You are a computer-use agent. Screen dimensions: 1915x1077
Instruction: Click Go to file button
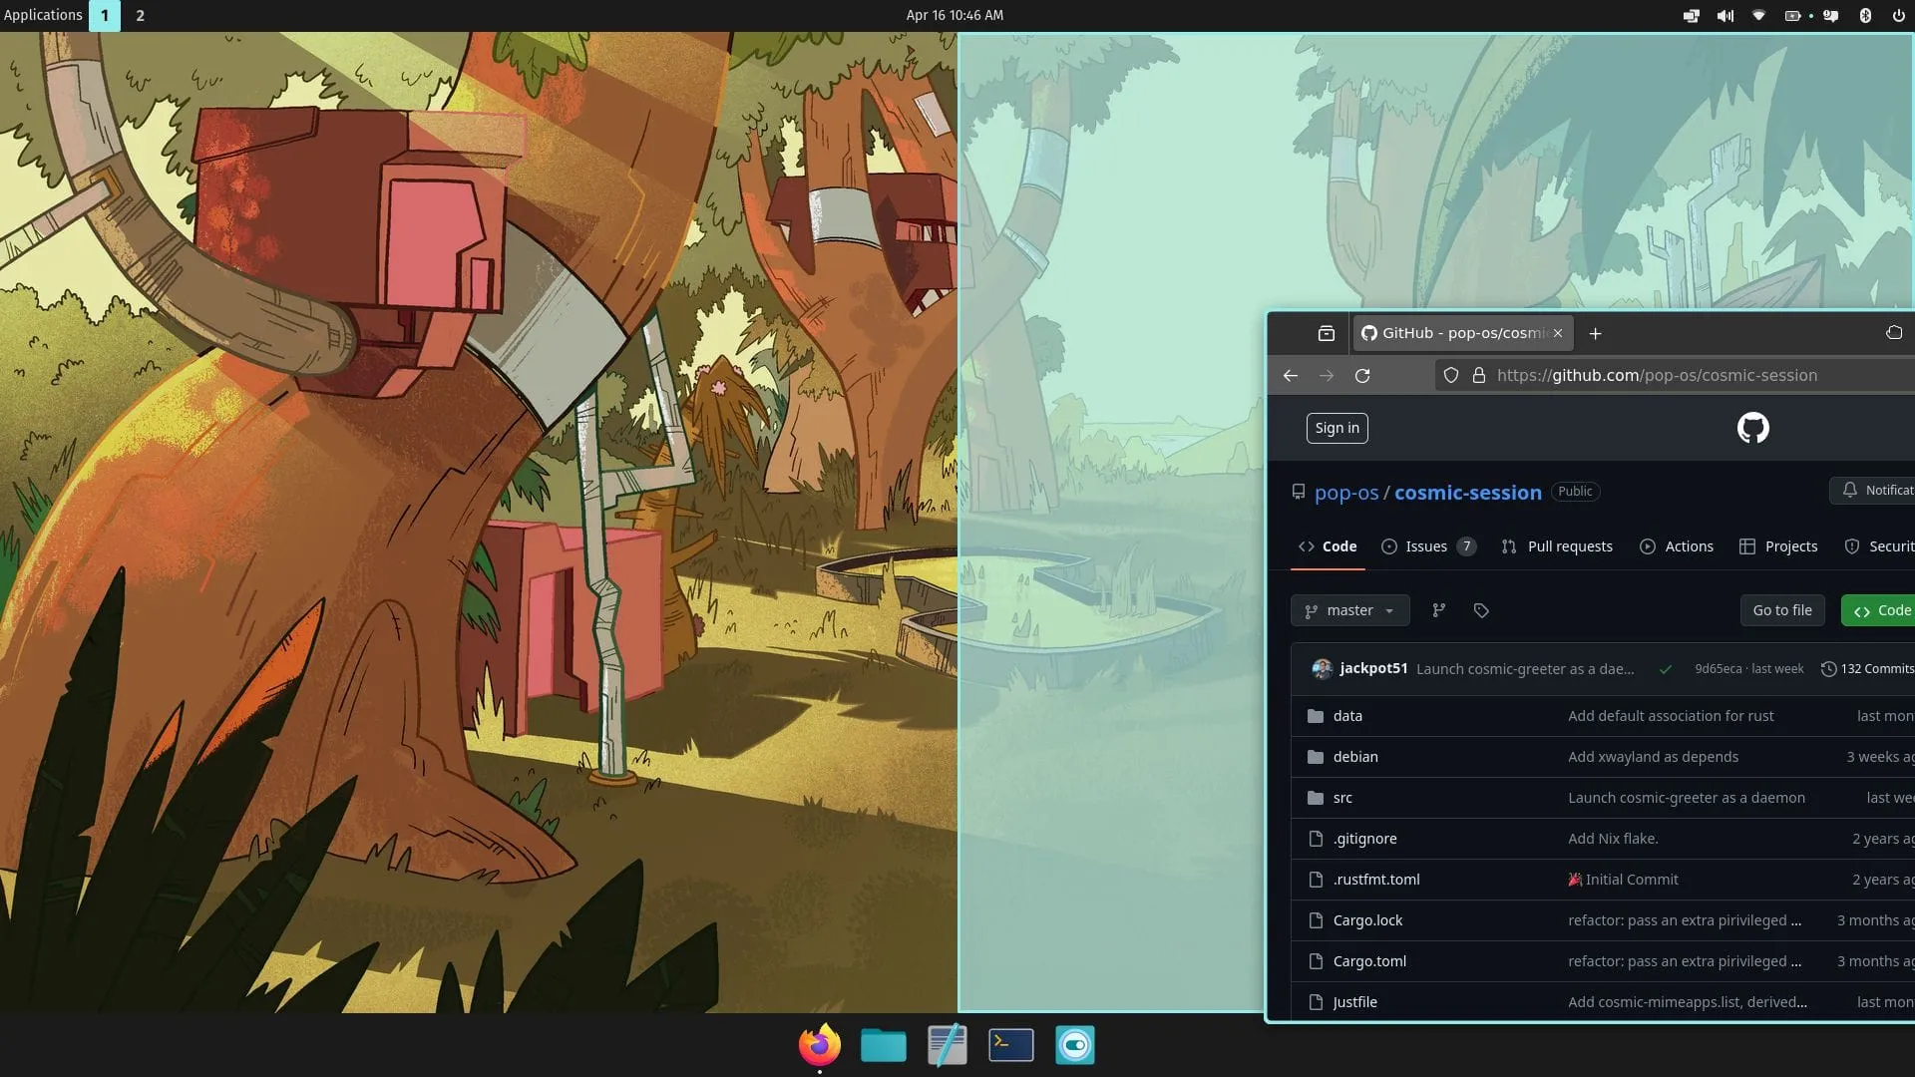(1782, 609)
